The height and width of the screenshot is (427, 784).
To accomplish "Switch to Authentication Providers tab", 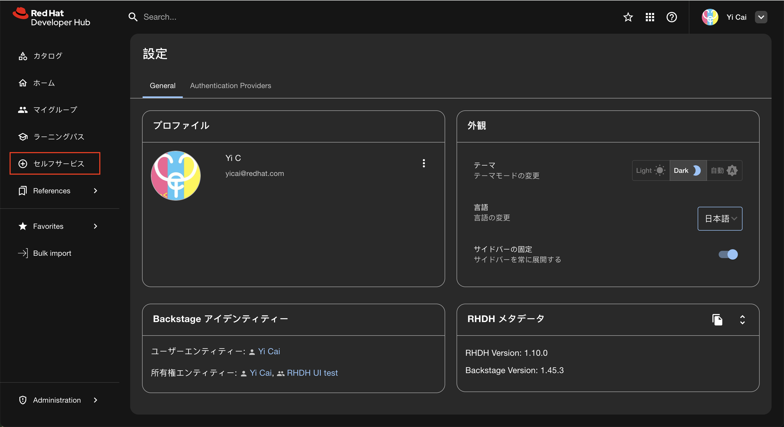I will pos(230,86).
